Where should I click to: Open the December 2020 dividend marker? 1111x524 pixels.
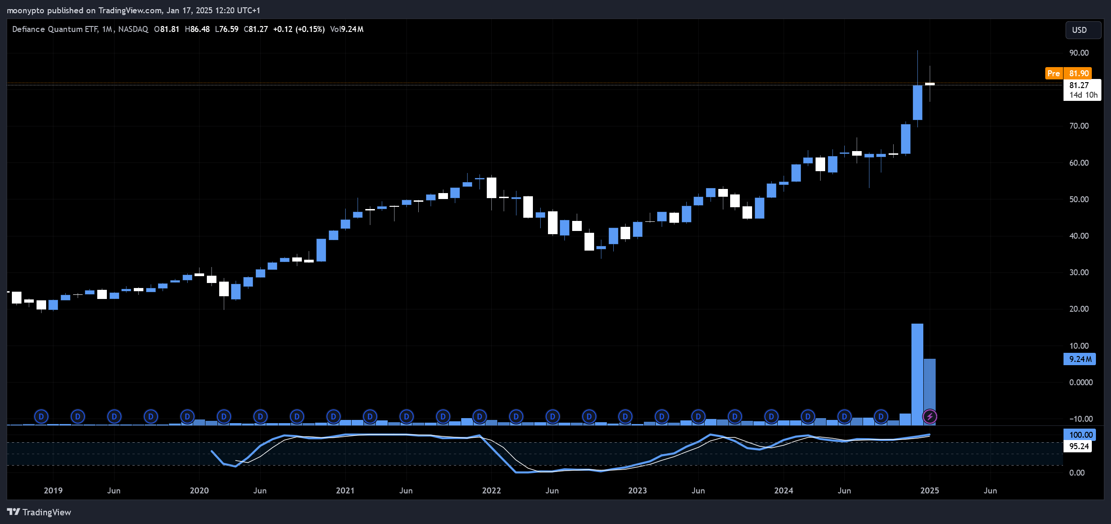[x=333, y=416]
